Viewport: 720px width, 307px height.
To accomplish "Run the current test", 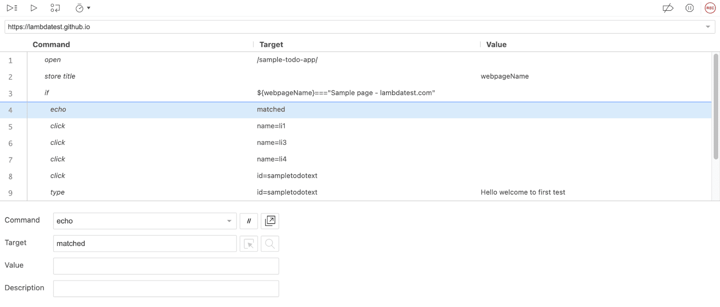I will [x=34, y=8].
